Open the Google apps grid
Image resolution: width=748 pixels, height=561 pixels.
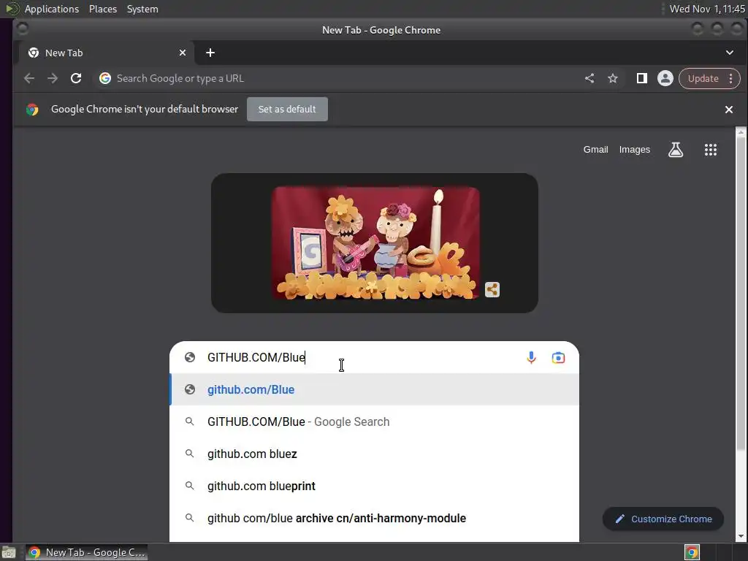[710, 150]
